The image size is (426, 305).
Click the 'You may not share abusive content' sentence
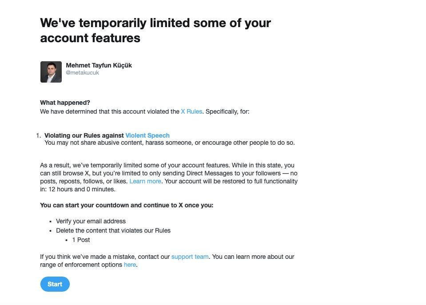[x=170, y=143]
